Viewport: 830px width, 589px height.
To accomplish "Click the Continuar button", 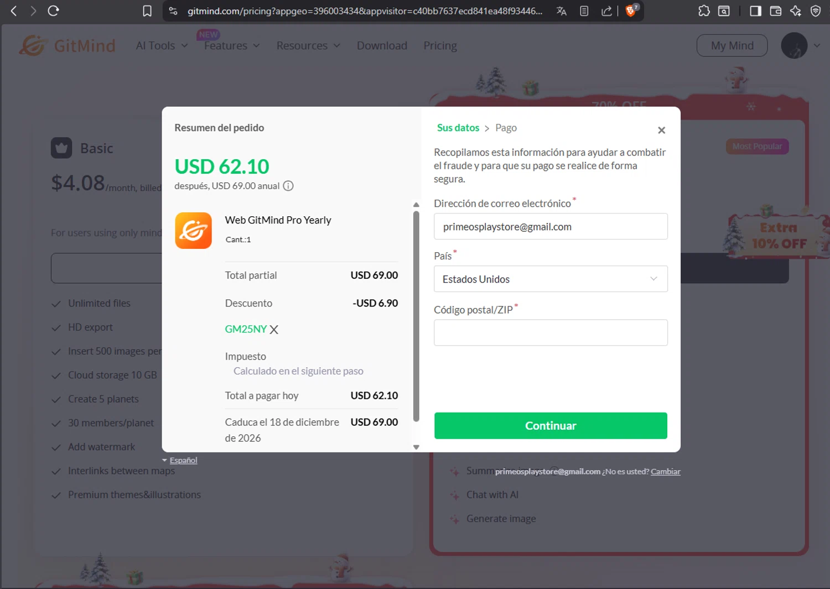I will (551, 425).
